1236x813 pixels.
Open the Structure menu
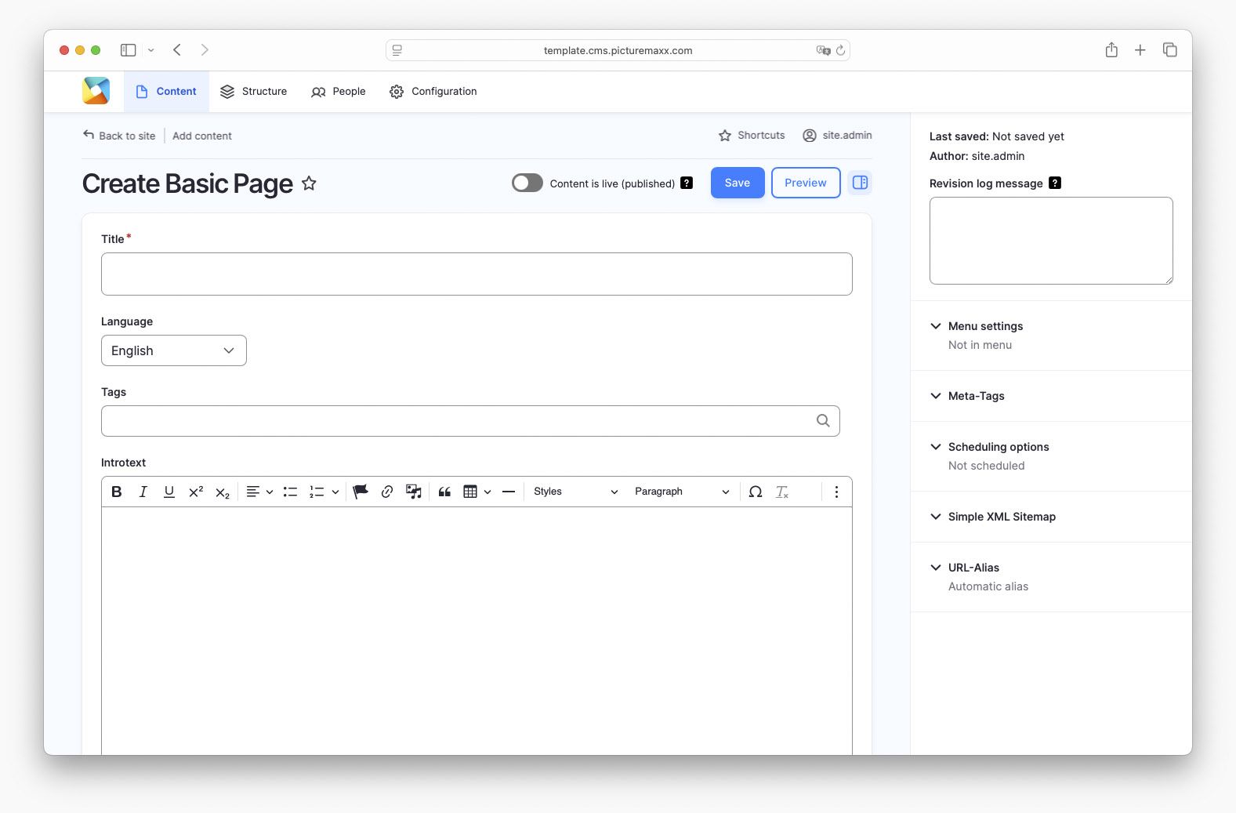click(254, 92)
